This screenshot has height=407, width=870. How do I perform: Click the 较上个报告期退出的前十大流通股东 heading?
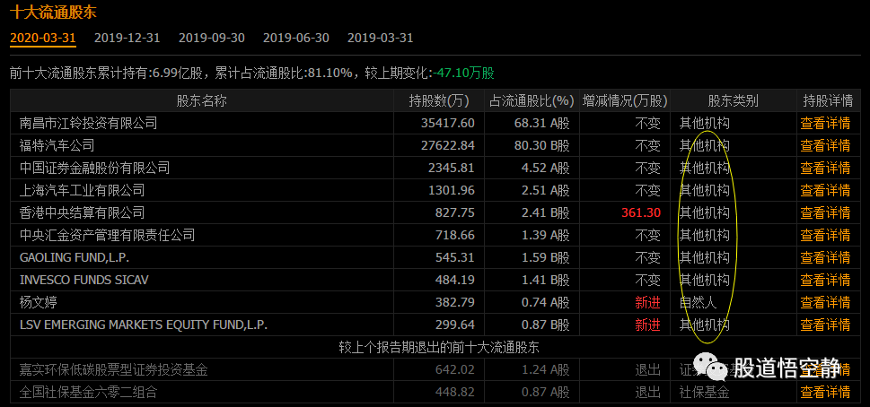(x=439, y=347)
